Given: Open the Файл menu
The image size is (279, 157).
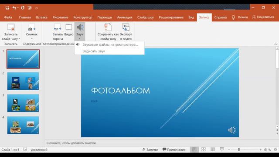Looking at the screenshot, I should [8, 17].
